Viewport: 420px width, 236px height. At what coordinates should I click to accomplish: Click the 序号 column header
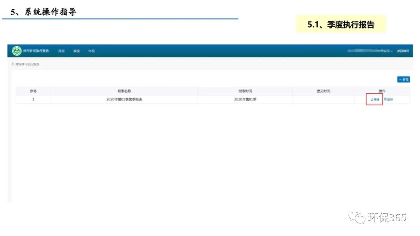click(x=33, y=91)
